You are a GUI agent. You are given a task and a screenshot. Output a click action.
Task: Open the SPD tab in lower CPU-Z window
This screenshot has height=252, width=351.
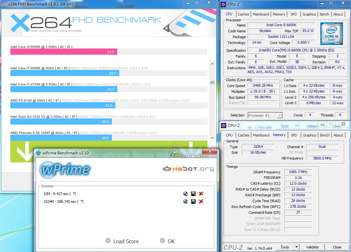[294, 135]
